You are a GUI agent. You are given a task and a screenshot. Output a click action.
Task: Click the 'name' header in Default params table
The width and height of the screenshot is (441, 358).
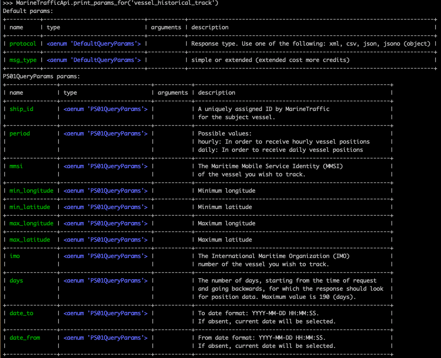click(x=16, y=27)
